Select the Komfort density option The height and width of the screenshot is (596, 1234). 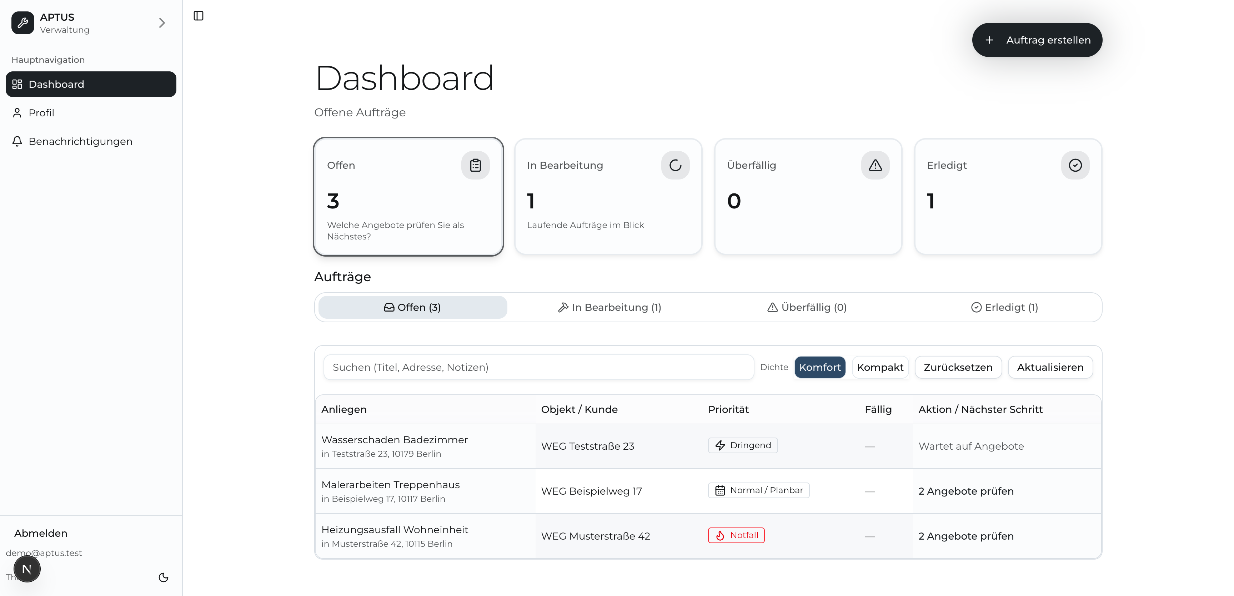tap(820, 367)
